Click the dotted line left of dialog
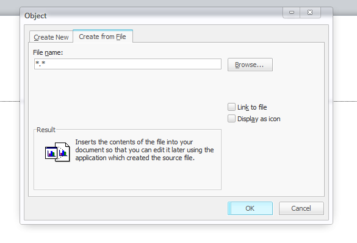 (10, 101)
